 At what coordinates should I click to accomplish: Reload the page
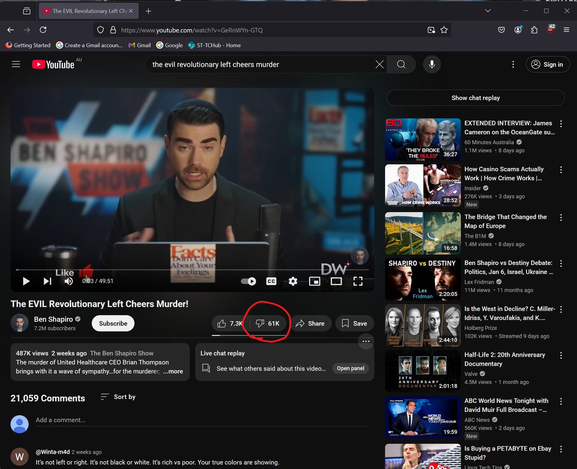tap(43, 30)
